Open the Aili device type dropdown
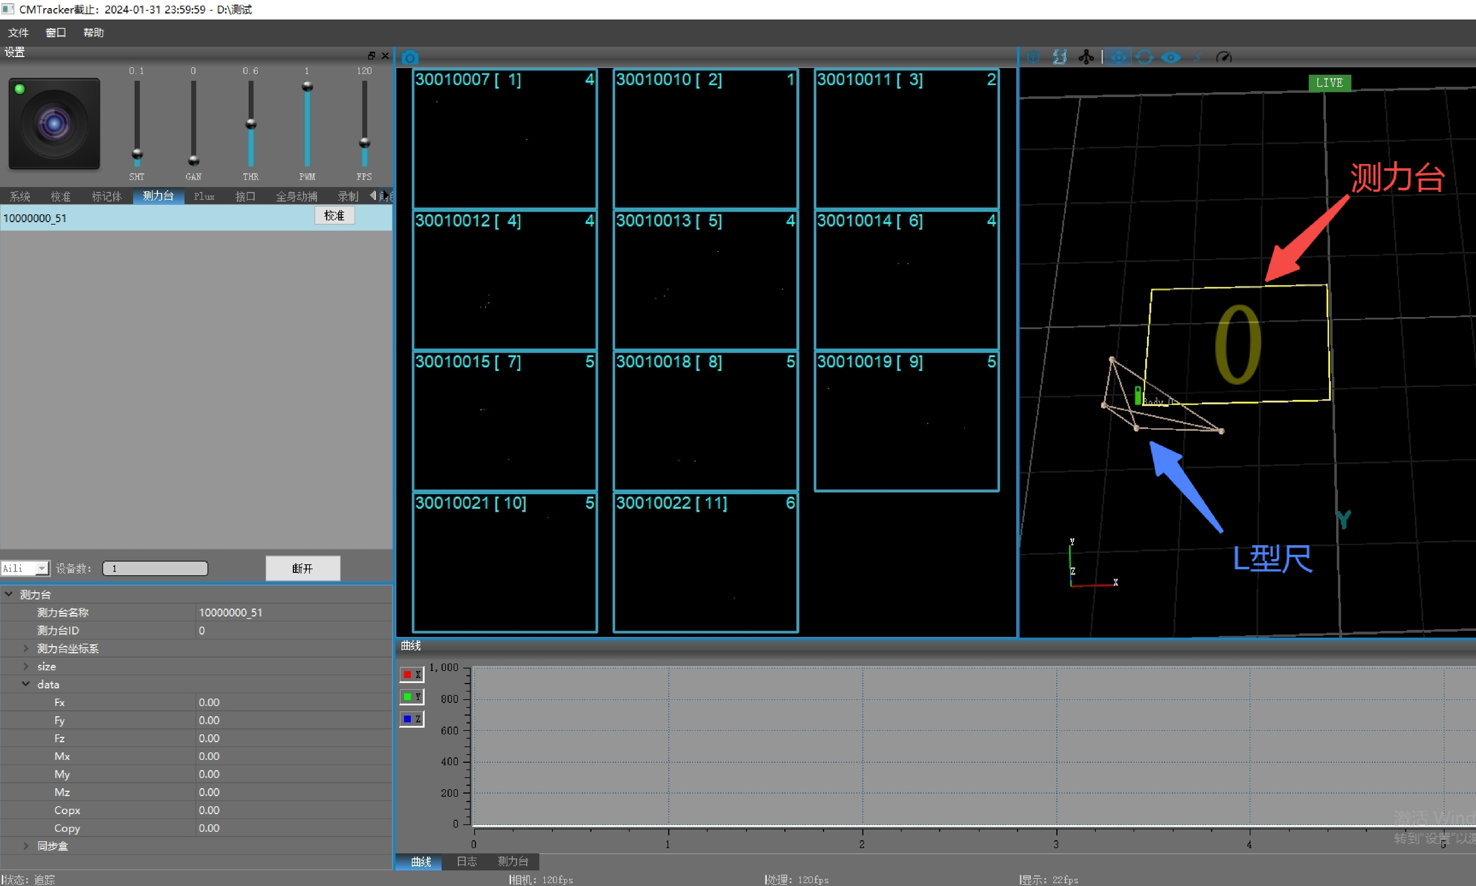The height and width of the screenshot is (886, 1476). (x=41, y=568)
